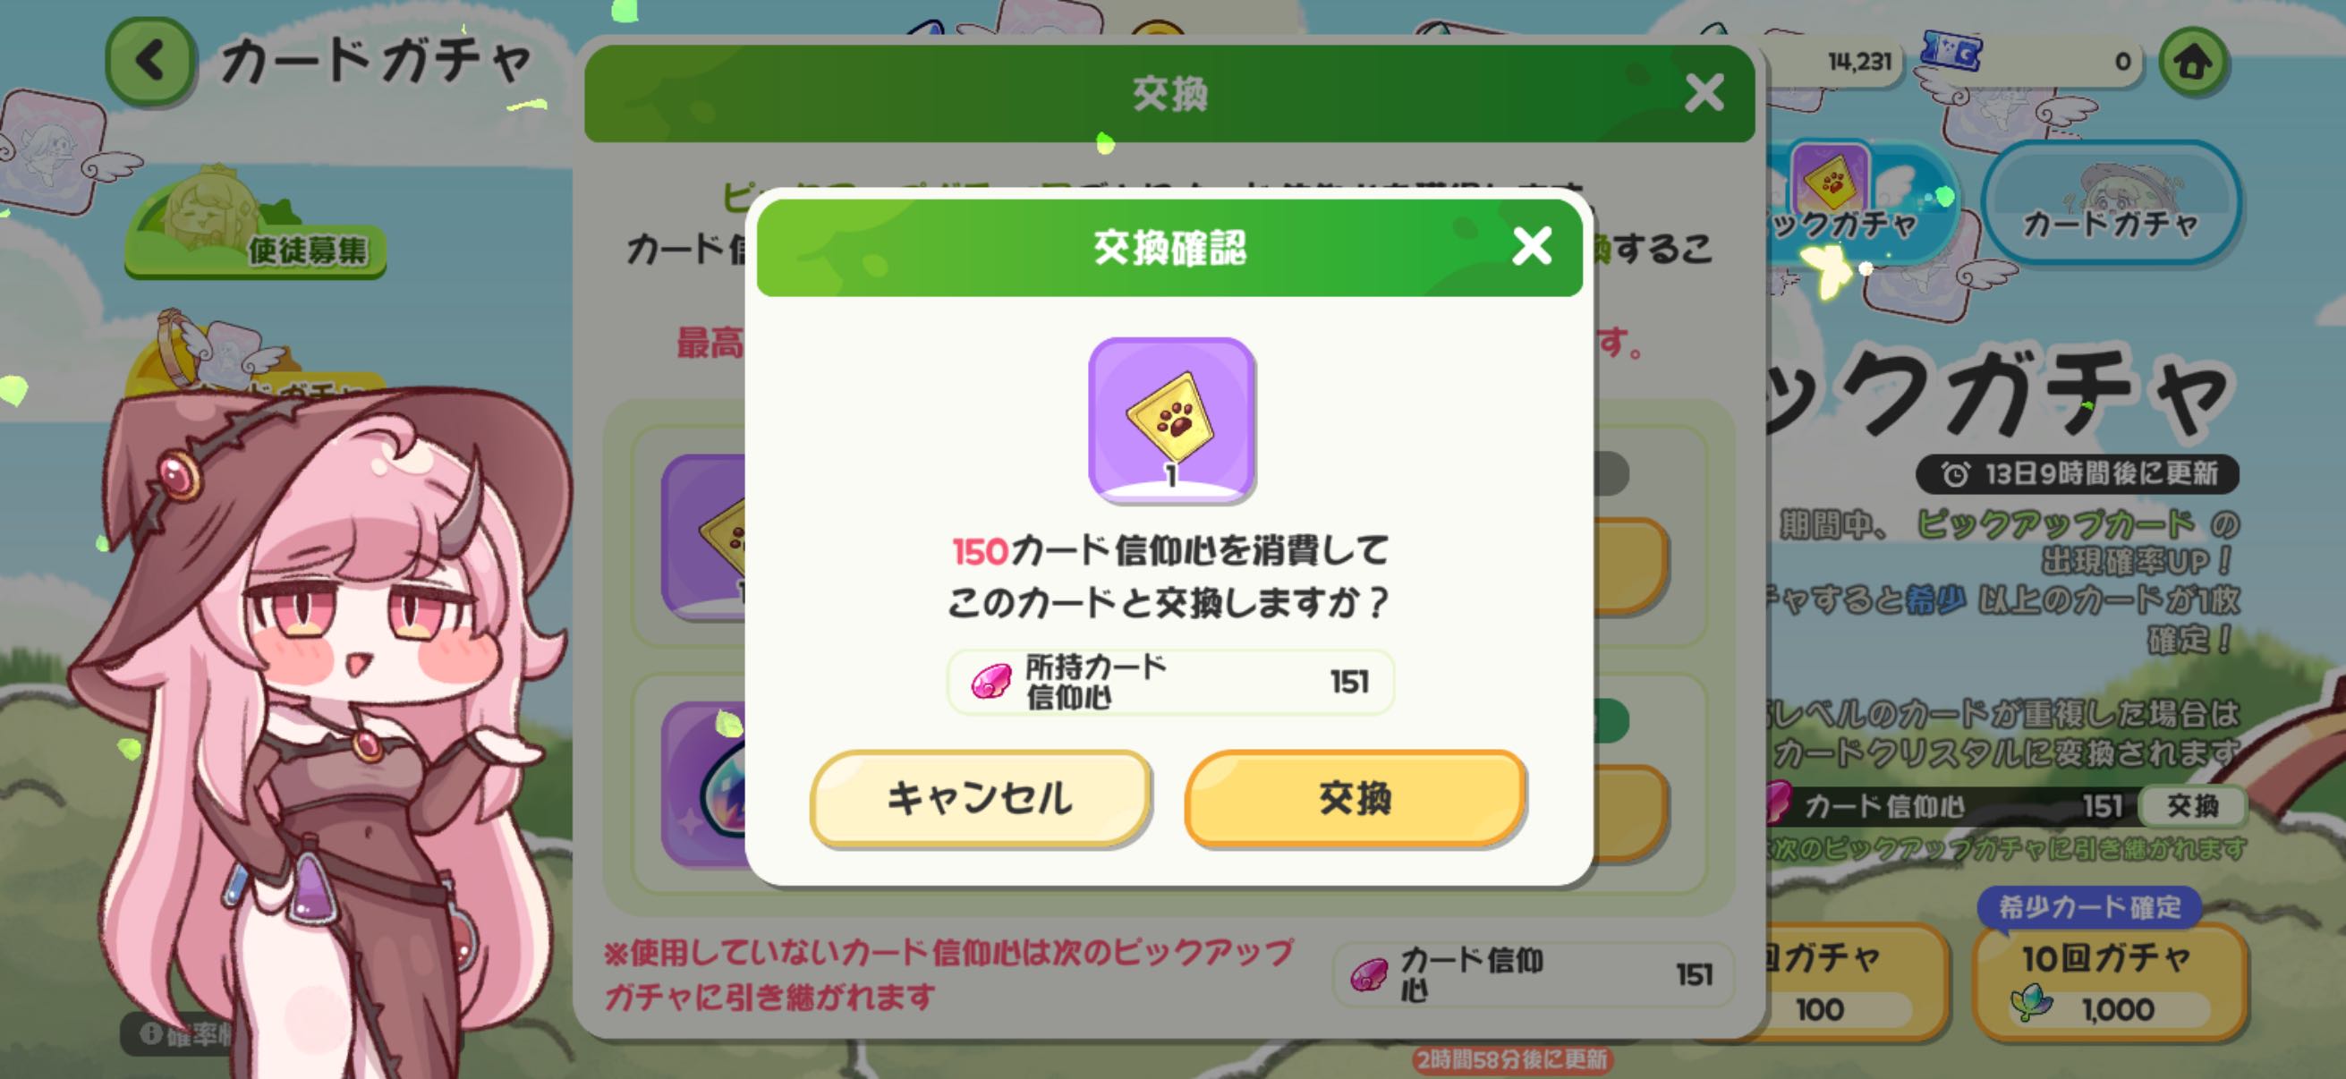Image resolution: width=2346 pixels, height=1079 pixels.
Task: Open the small 交換 button beside カード信仰心 151
Action: coord(2192,805)
